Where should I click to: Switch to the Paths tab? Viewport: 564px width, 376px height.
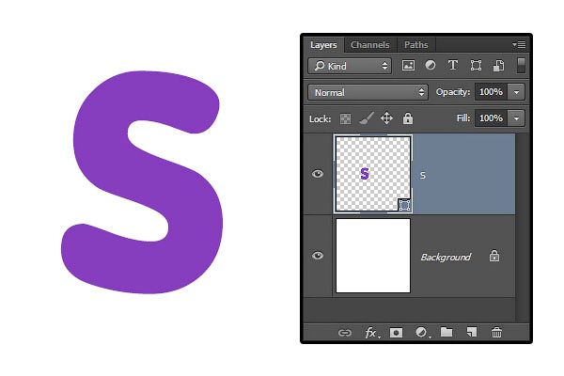point(416,45)
